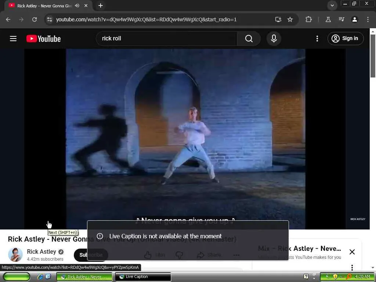Open the media controls icon in toolbar
The width and height of the screenshot is (376, 282).
pos(341,19)
